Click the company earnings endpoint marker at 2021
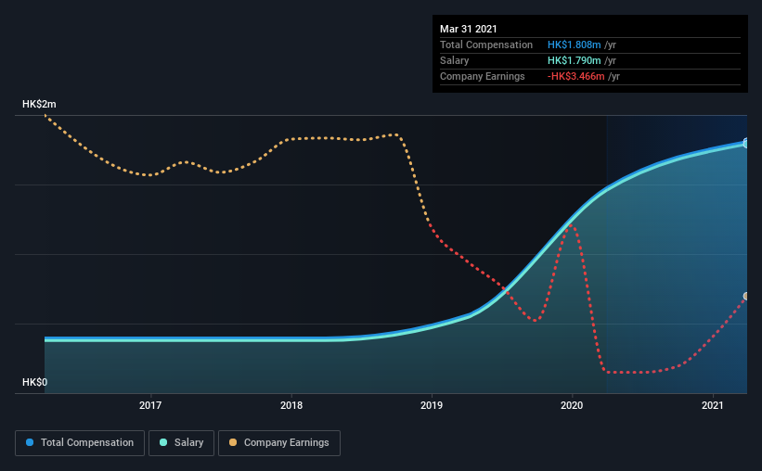This screenshot has height=471, width=762. click(745, 296)
